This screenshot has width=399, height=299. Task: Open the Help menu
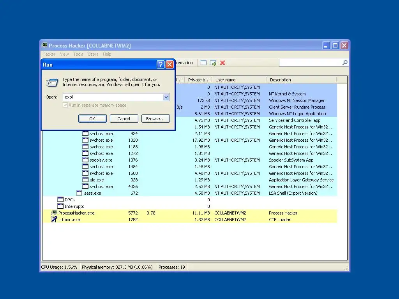point(107,54)
